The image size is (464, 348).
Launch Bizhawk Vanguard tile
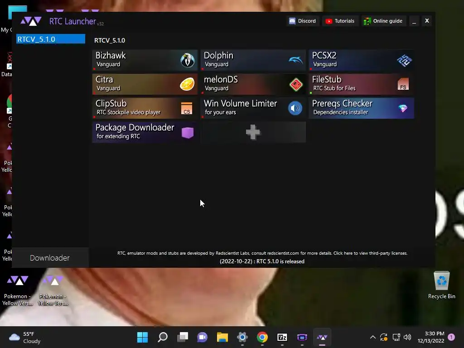pos(145,60)
